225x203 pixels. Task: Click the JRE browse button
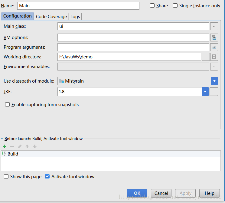point(214,92)
